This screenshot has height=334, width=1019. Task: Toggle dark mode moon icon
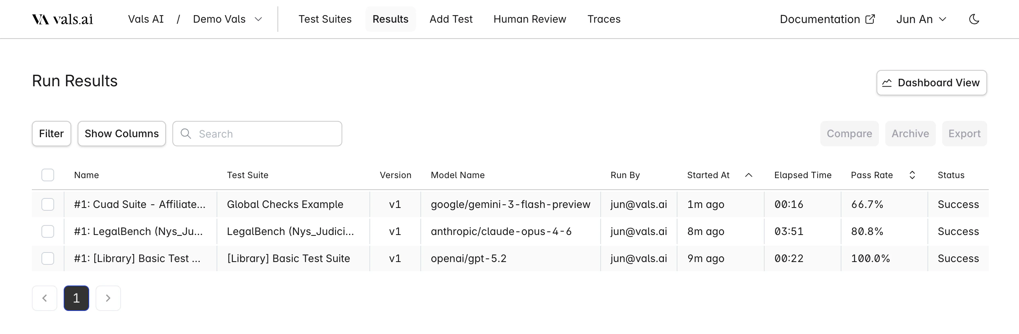click(974, 19)
